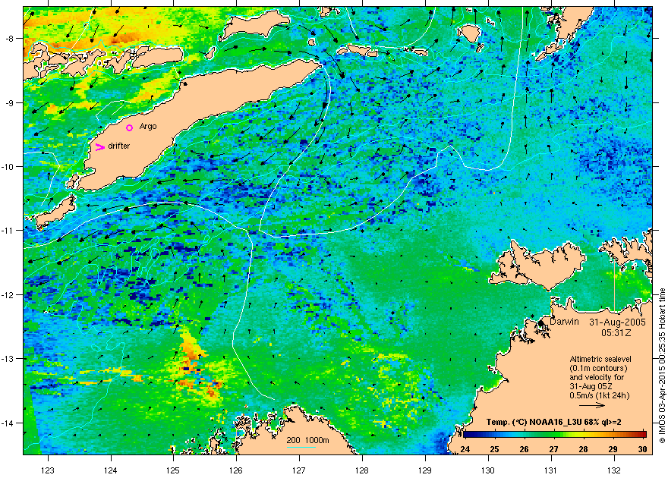This screenshot has width=668, height=478.
Task: Click the '31-Aug 05Z' legend text
Action: click(x=590, y=386)
